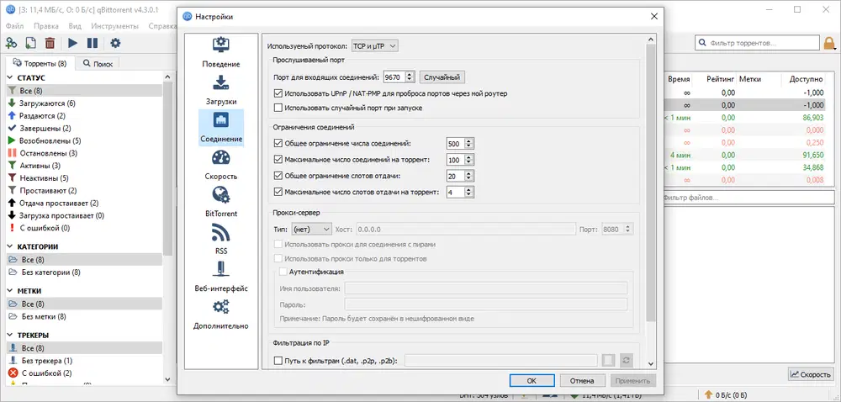Collapse the СТАТУС filter group

pyautogui.click(x=11, y=77)
